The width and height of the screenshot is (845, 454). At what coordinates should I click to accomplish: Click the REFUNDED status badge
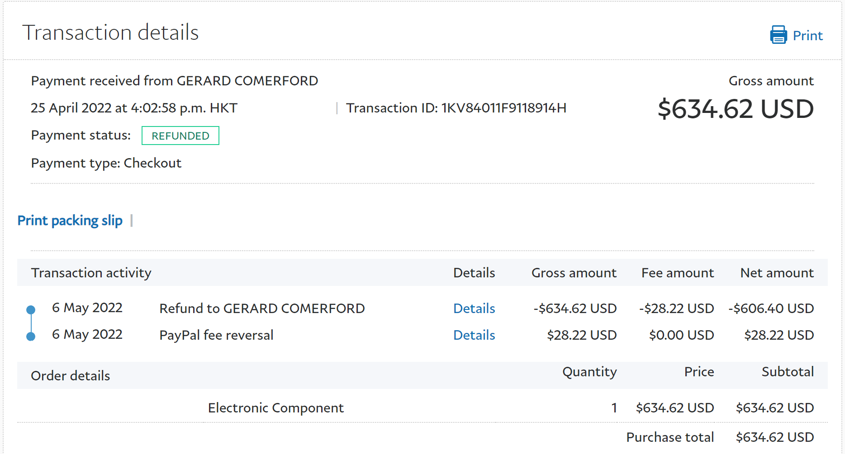(x=180, y=136)
